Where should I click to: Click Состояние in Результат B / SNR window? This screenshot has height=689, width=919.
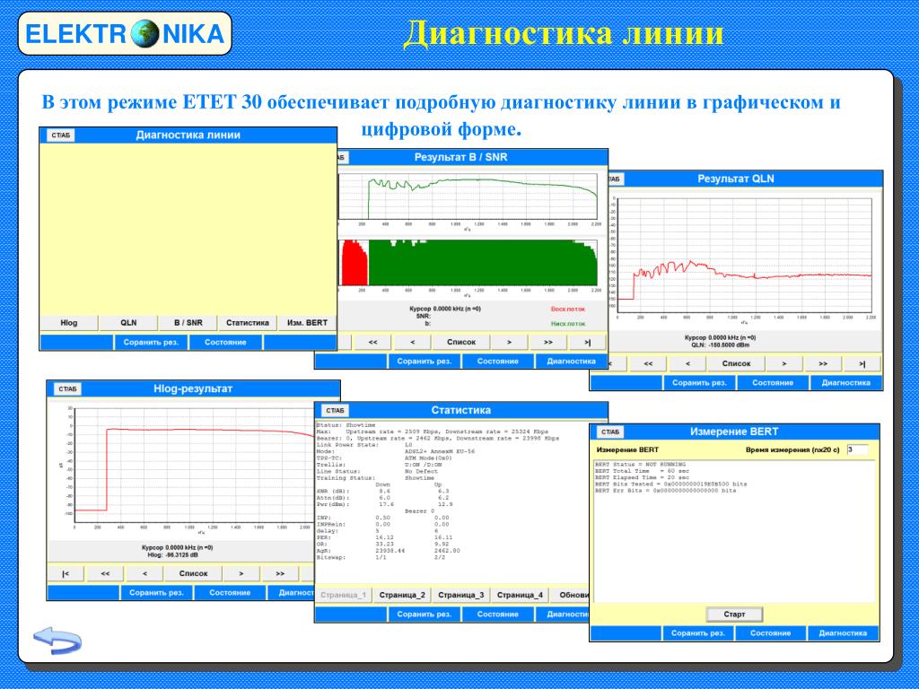[x=497, y=362]
